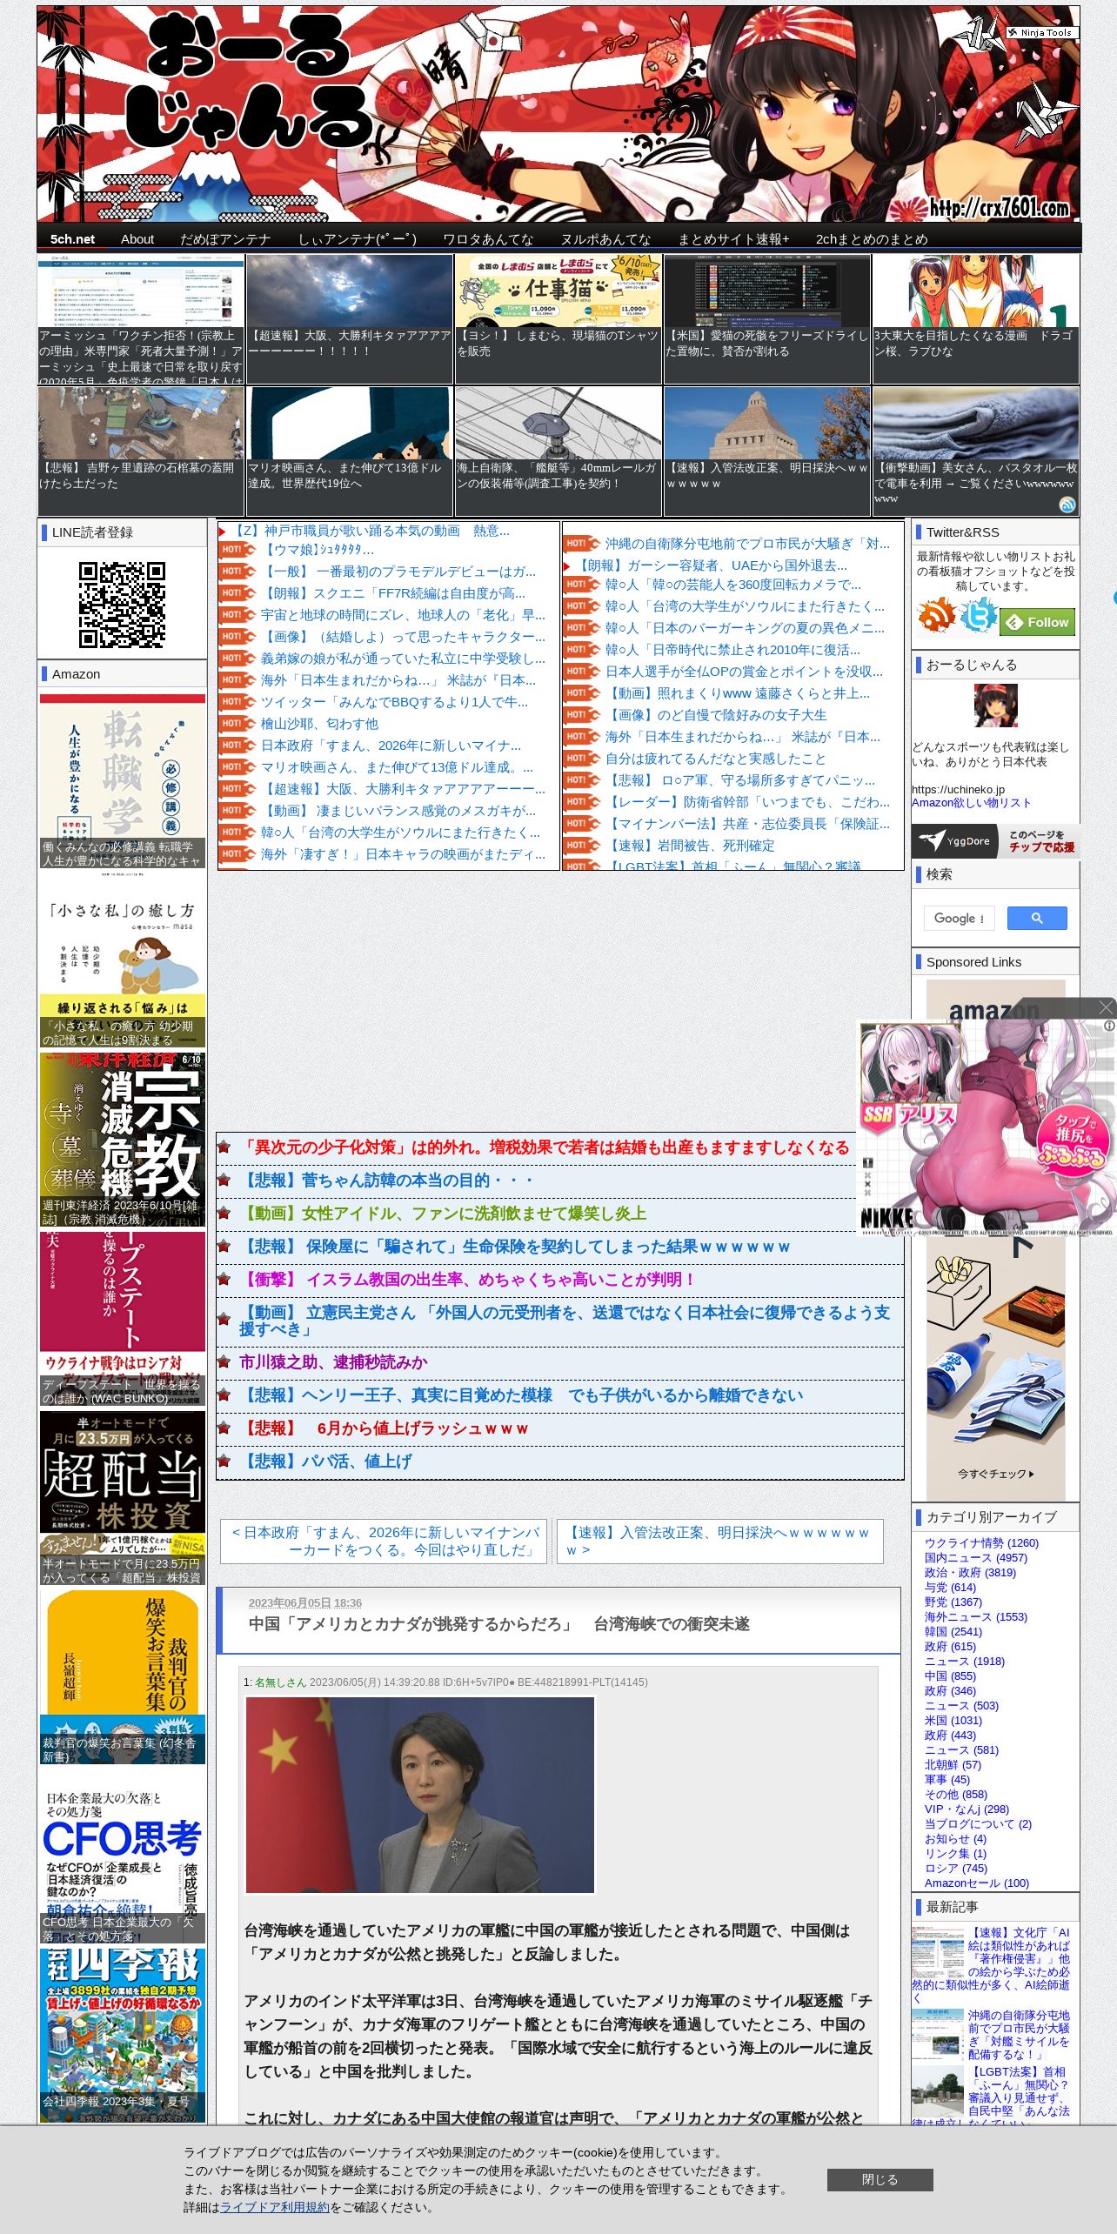Click the 転職学 Amazon book cover

(123, 780)
